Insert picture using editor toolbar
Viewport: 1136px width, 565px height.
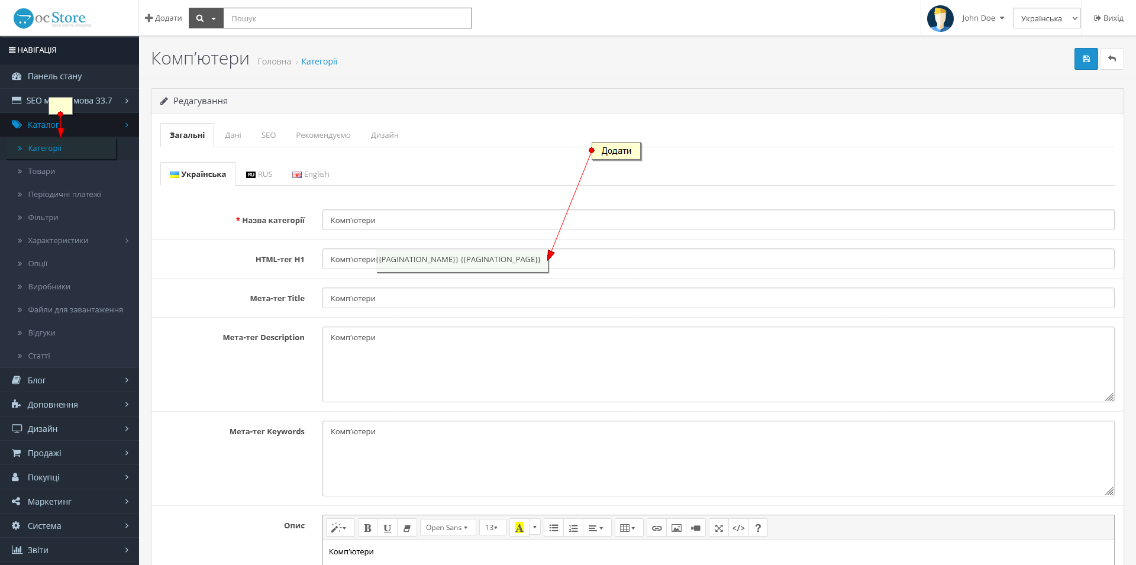coord(676,528)
